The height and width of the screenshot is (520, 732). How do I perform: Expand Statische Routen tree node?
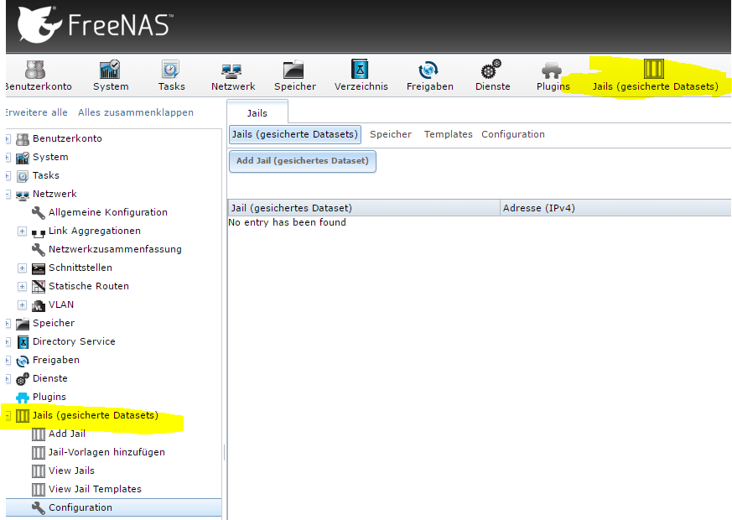[x=22, y=286]
